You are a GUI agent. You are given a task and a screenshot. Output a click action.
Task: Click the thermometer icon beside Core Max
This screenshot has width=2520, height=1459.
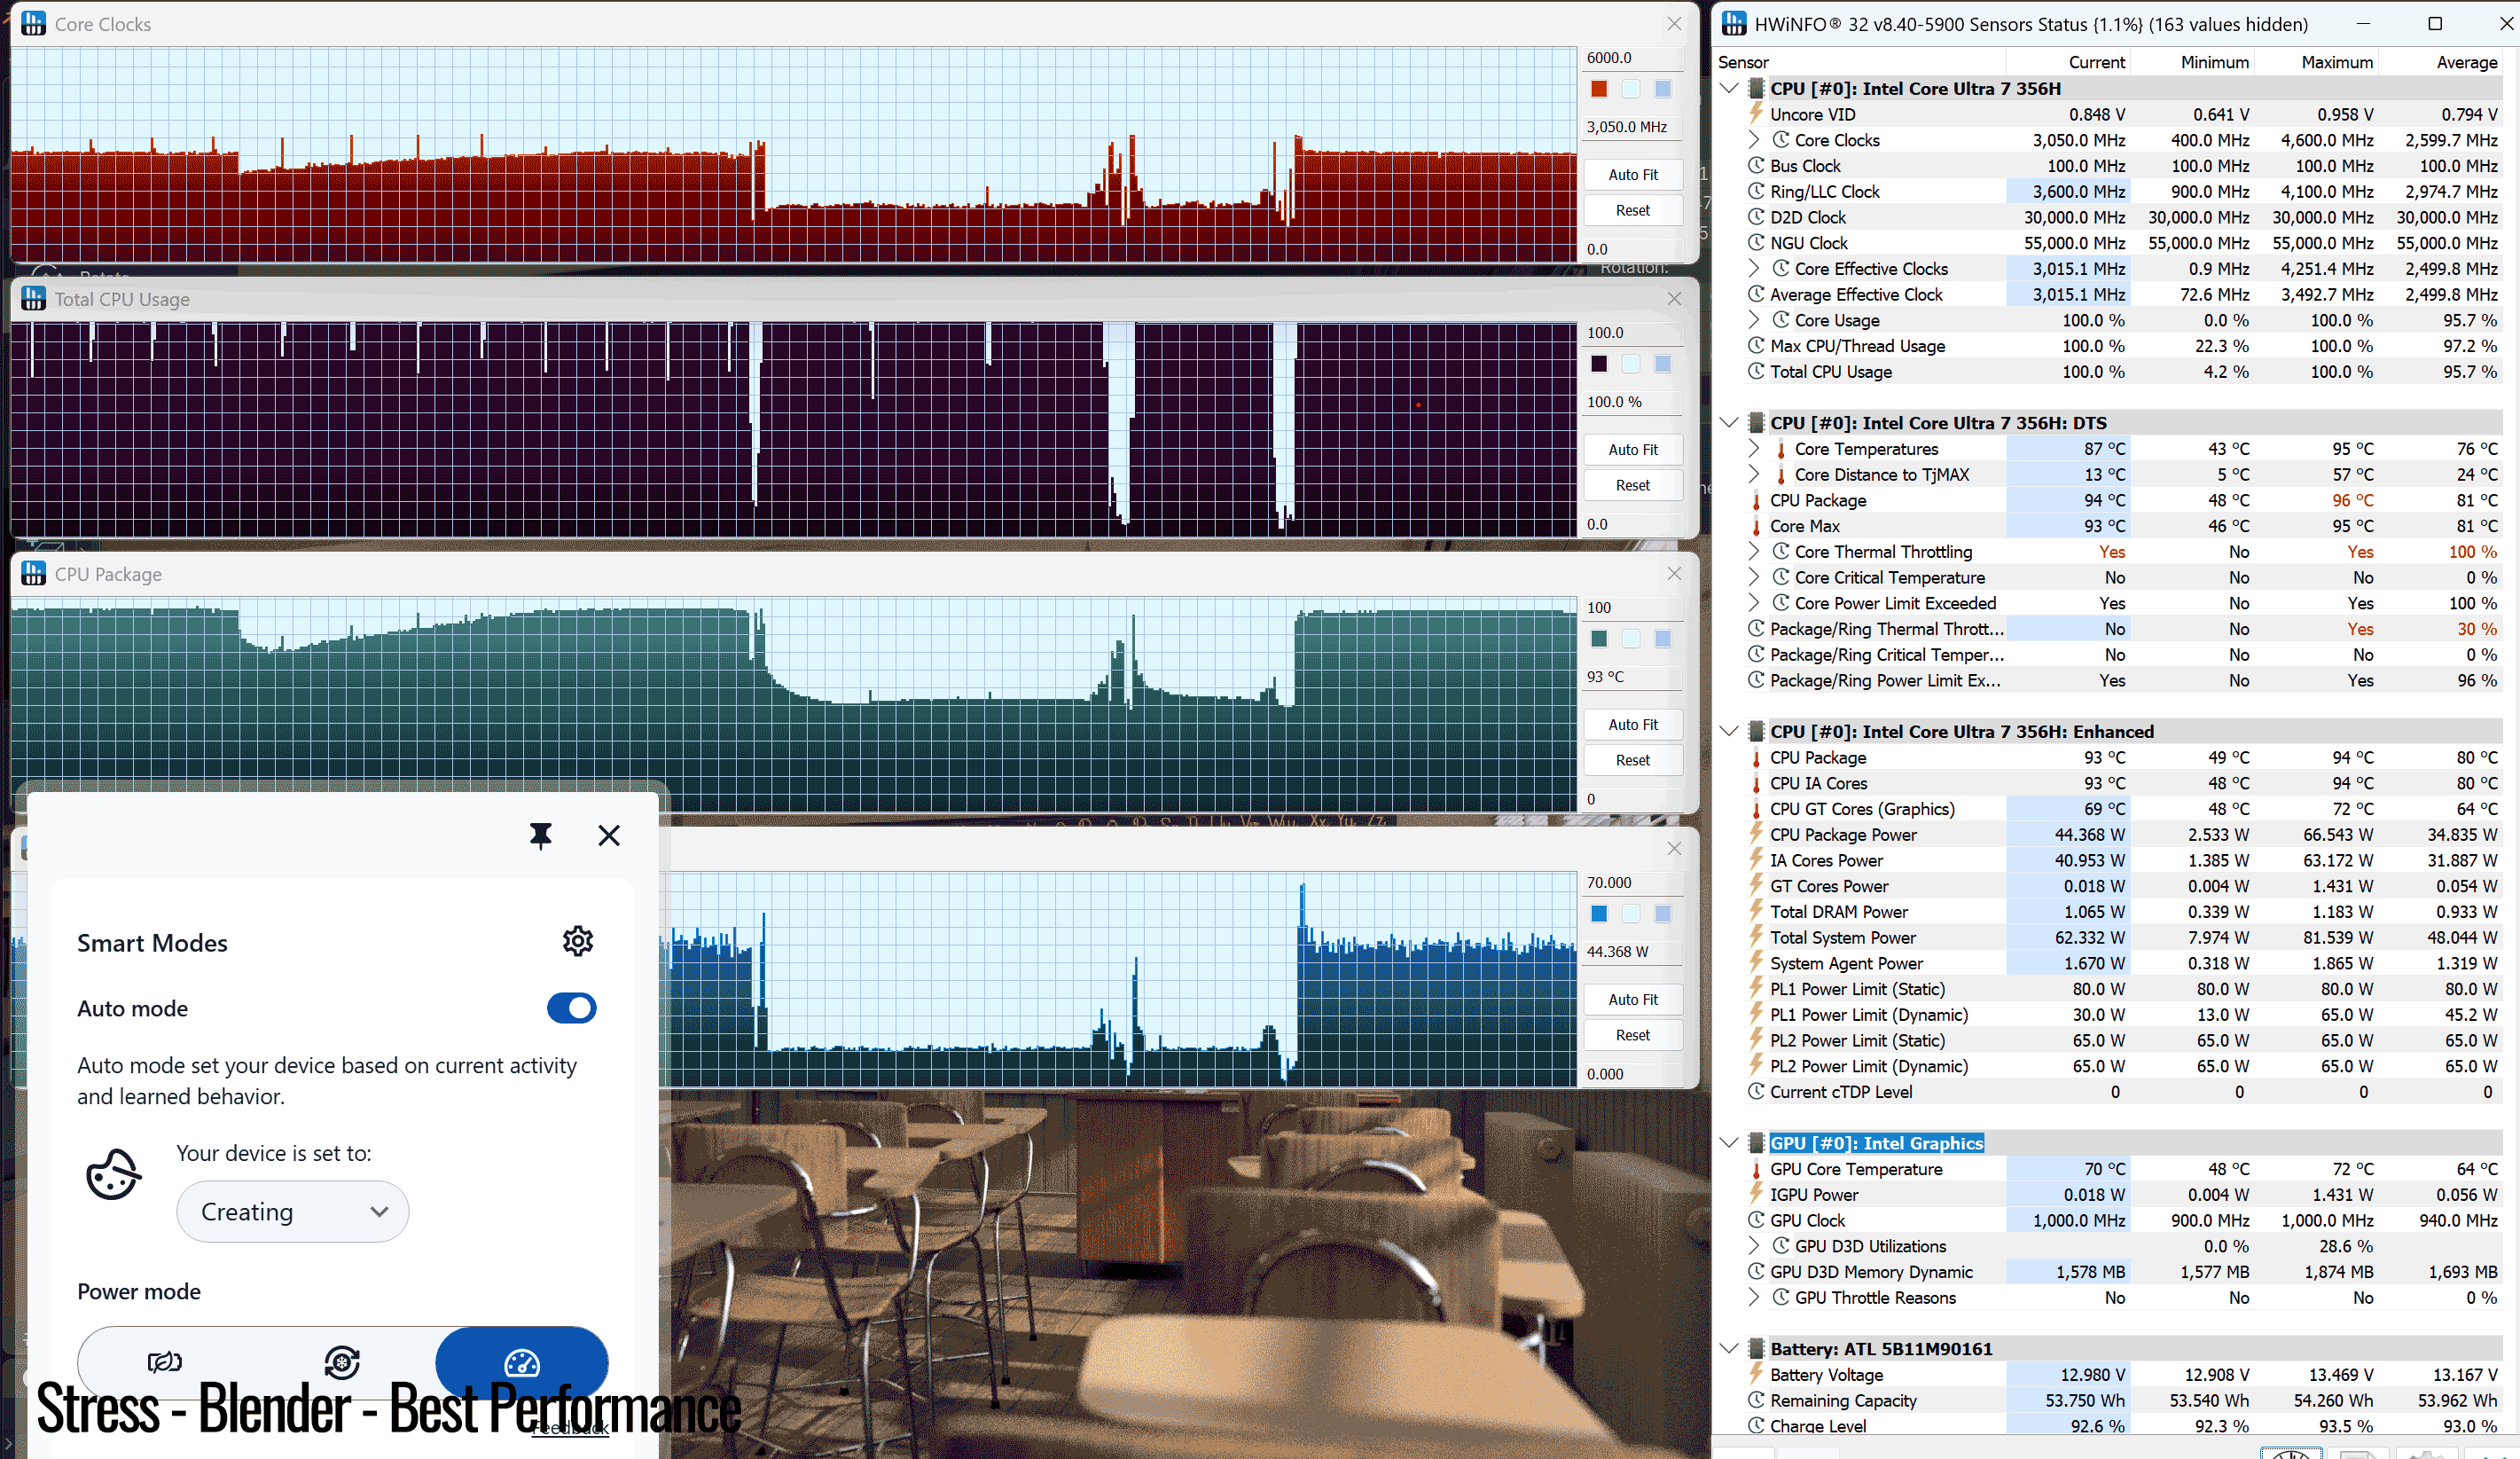pos(1756,526)
